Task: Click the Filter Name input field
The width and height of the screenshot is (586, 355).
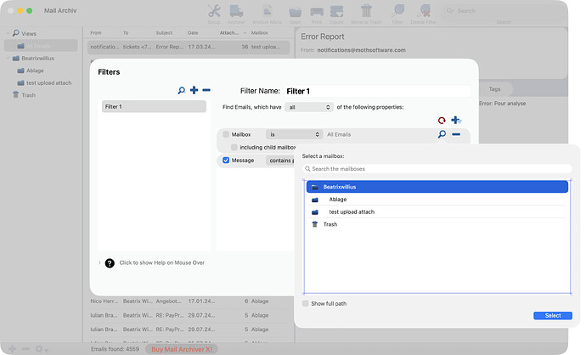Action: (377, 91)
